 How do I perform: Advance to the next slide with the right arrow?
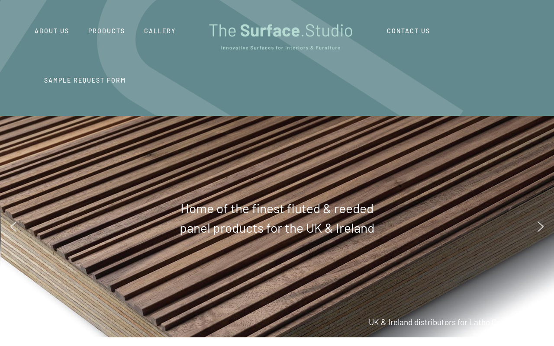(540, 227)
